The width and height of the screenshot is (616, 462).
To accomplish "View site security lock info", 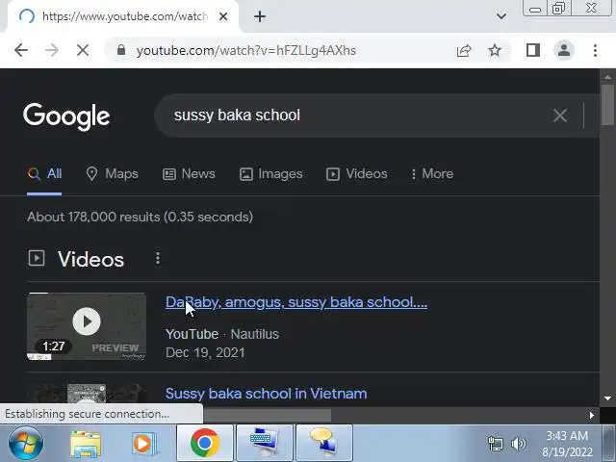I will pyautogui.click(x=121, y=50).
